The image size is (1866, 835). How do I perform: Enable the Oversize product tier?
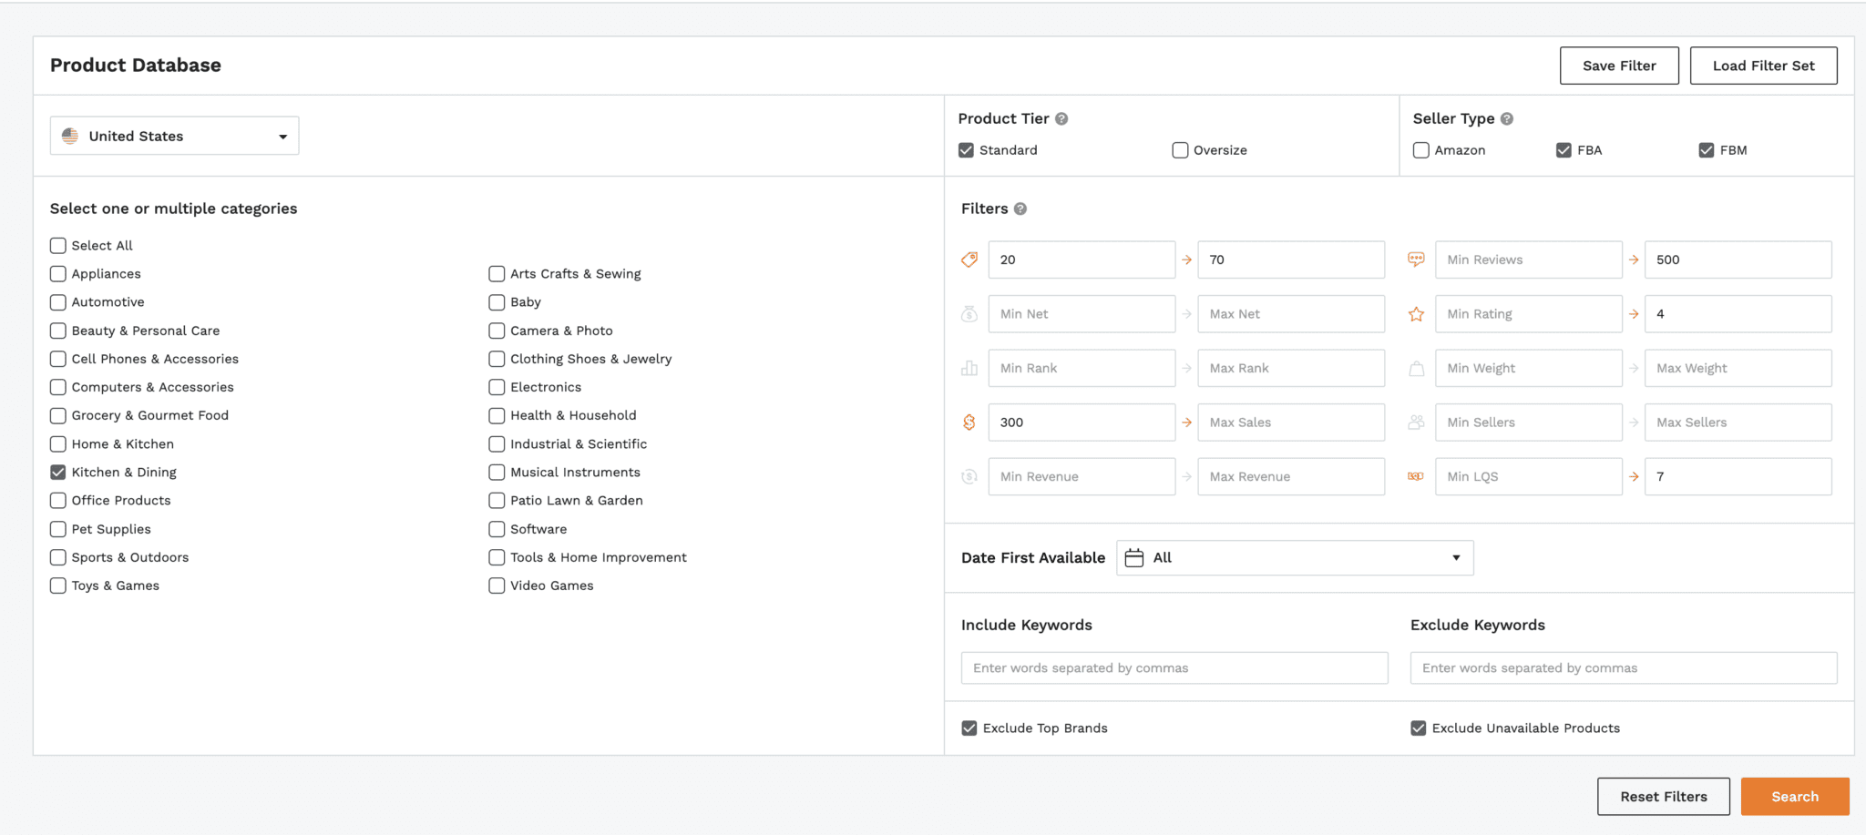[x=1180, y=149]
